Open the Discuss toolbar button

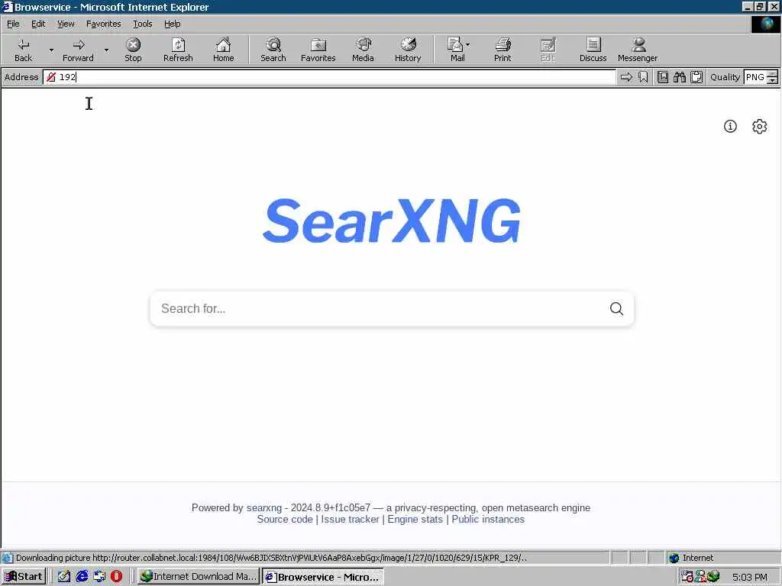coord(593,50)
